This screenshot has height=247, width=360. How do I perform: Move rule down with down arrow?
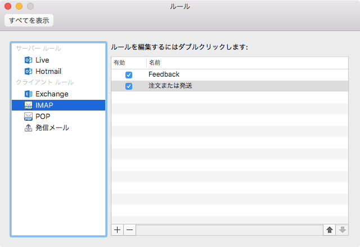343,230
